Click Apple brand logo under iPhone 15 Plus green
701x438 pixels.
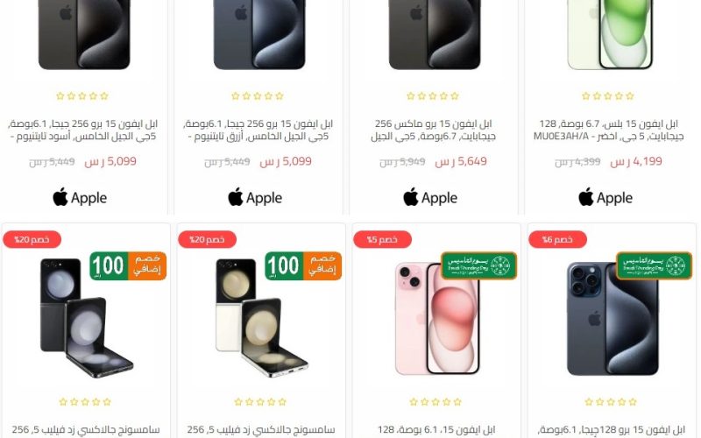pos(605,197)
